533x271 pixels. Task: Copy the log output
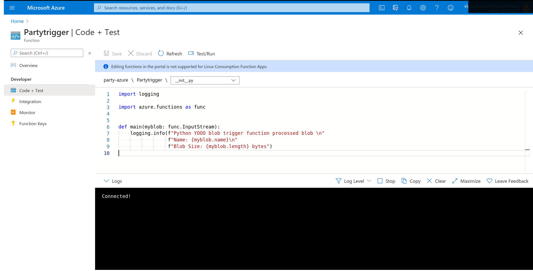pos(411,181)
